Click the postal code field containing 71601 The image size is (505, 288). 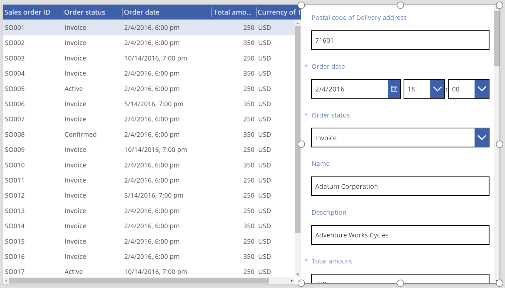[400, 40]
